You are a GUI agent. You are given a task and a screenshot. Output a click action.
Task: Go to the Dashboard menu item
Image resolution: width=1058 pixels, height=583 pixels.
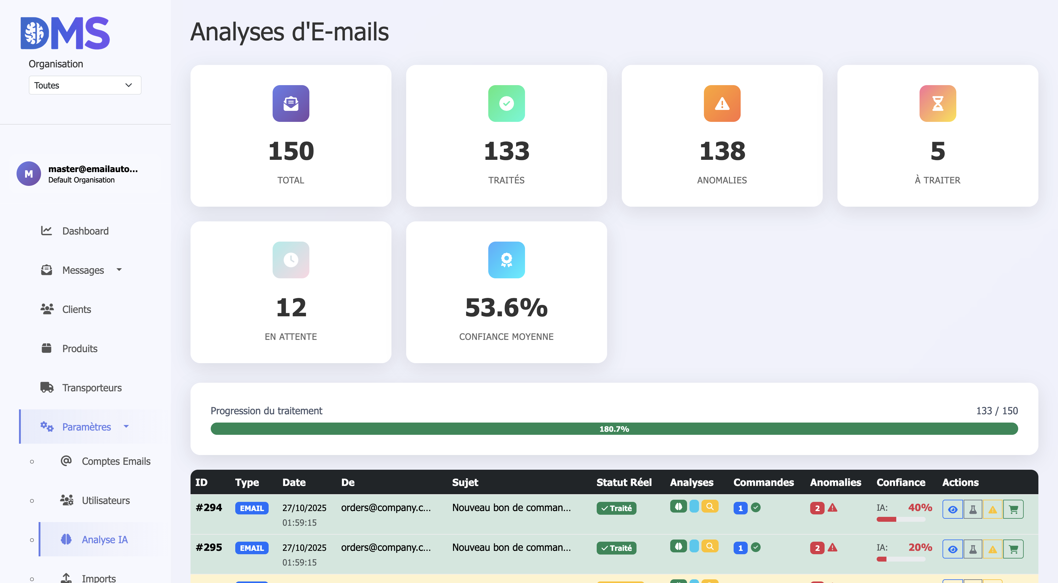[85, 231]
